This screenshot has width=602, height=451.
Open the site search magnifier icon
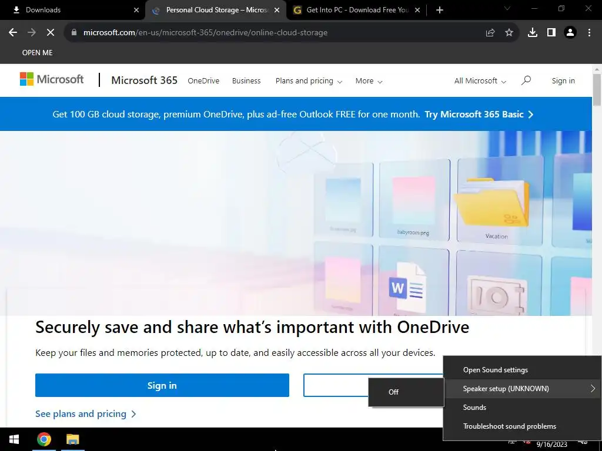[x=526, y=80]
